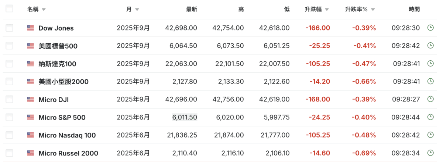Image resolution: width=443 pixels, height=168 pixels.
Task: Click the clock icon in Micro DJI row
Action: click(x=430, y=99)
